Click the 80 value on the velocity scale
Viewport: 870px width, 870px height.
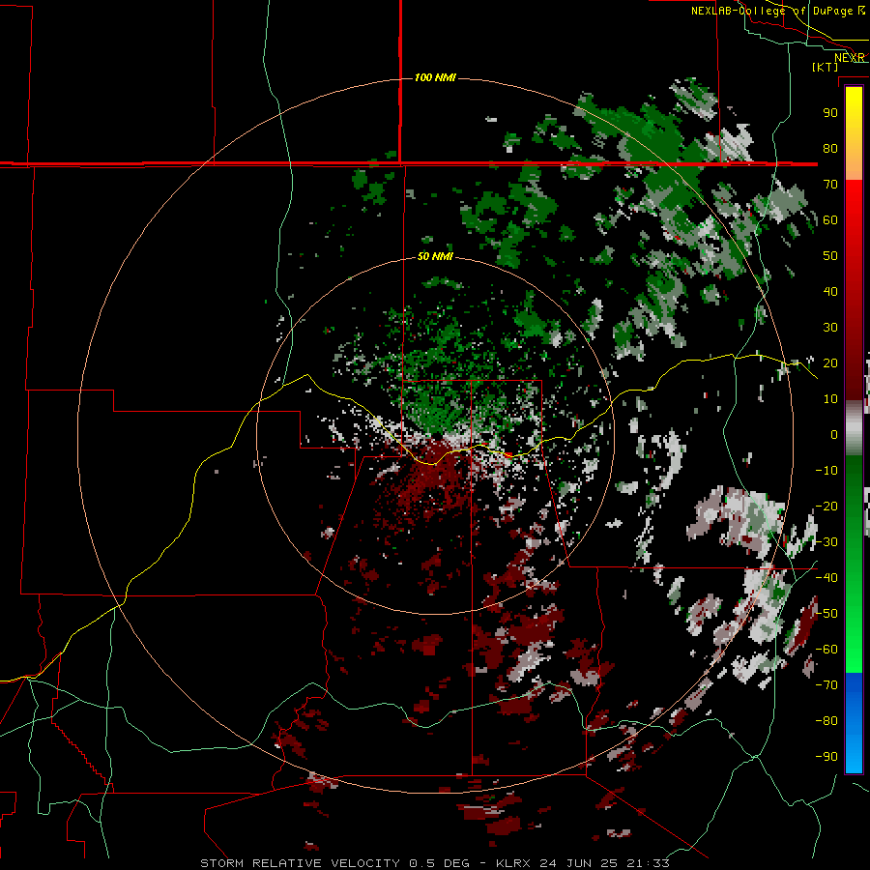pyautogui.click(x=830, y=148)
